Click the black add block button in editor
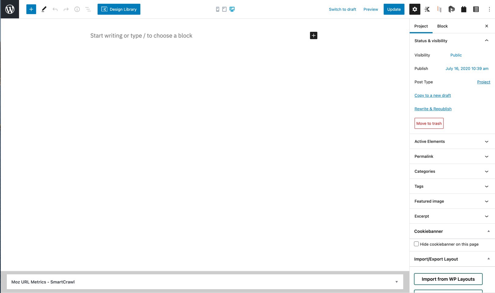Viewport: 495px width, 293px height. coord(314,35)
